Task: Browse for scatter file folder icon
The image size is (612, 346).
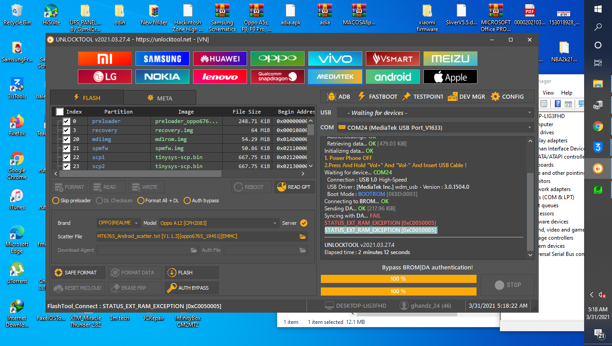Action: (303, 237)
